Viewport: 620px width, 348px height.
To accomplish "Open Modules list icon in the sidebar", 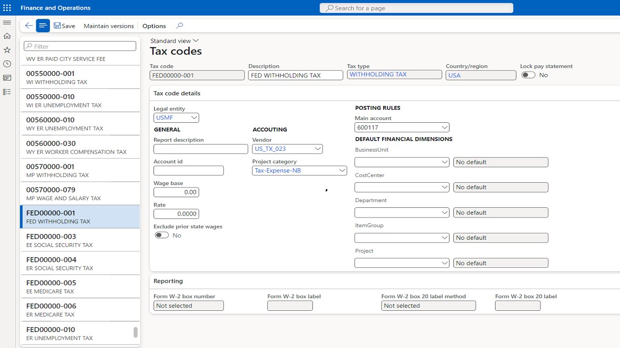I will (x=7, y=92).
